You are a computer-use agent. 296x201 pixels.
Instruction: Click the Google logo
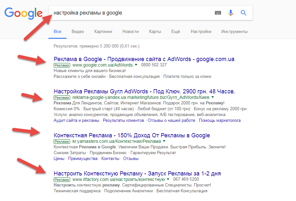click(x=23, y=13)
